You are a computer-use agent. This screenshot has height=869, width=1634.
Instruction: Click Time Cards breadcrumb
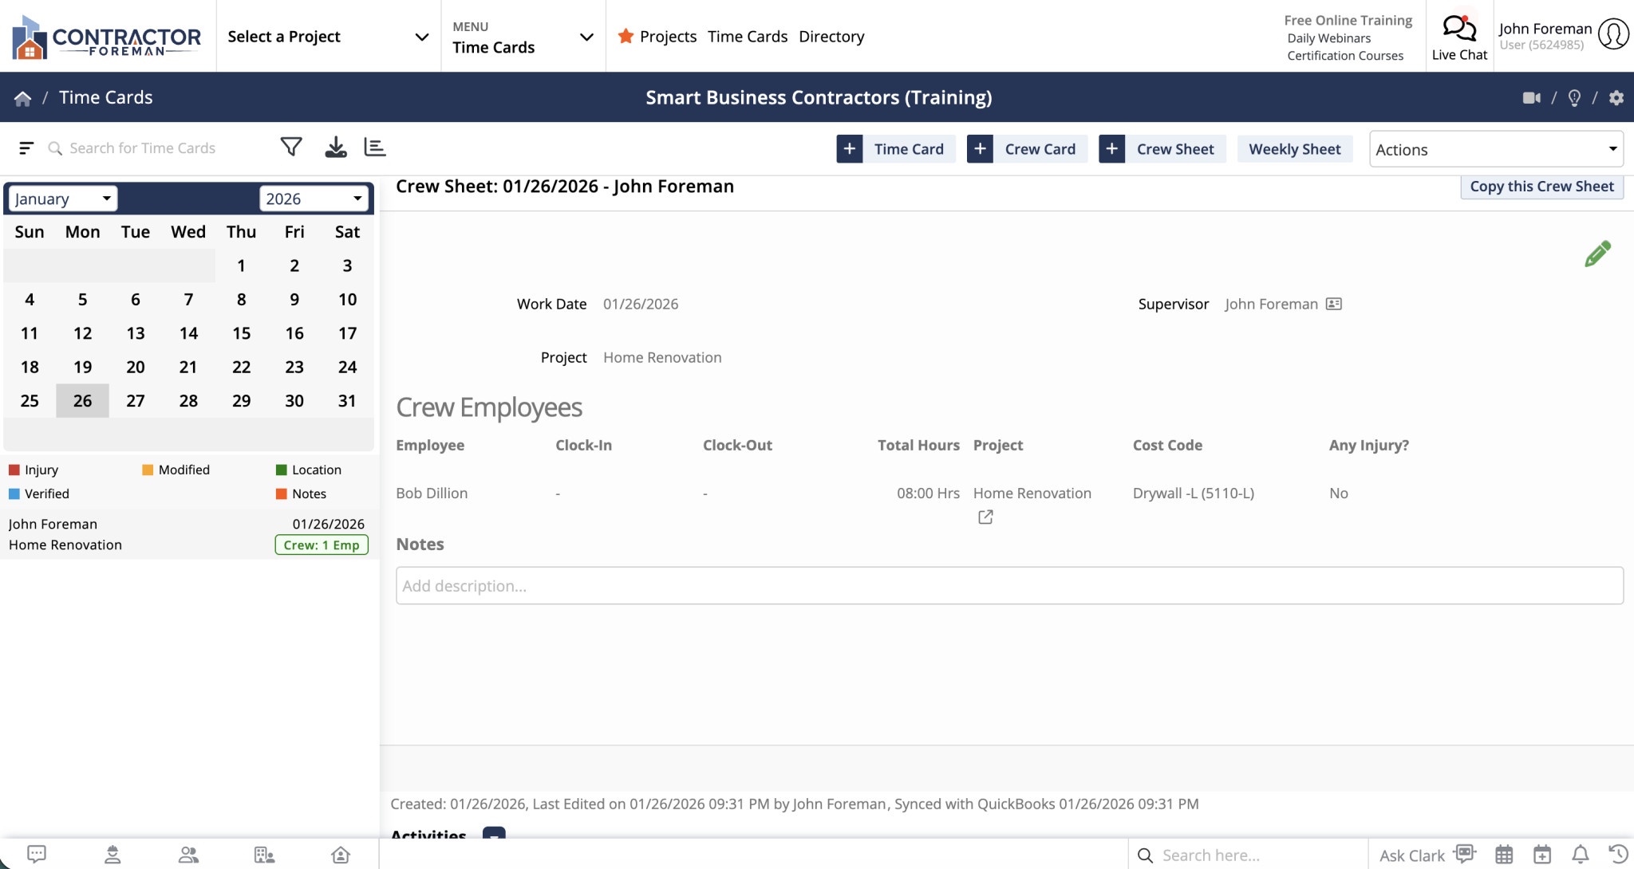point(106,97)
